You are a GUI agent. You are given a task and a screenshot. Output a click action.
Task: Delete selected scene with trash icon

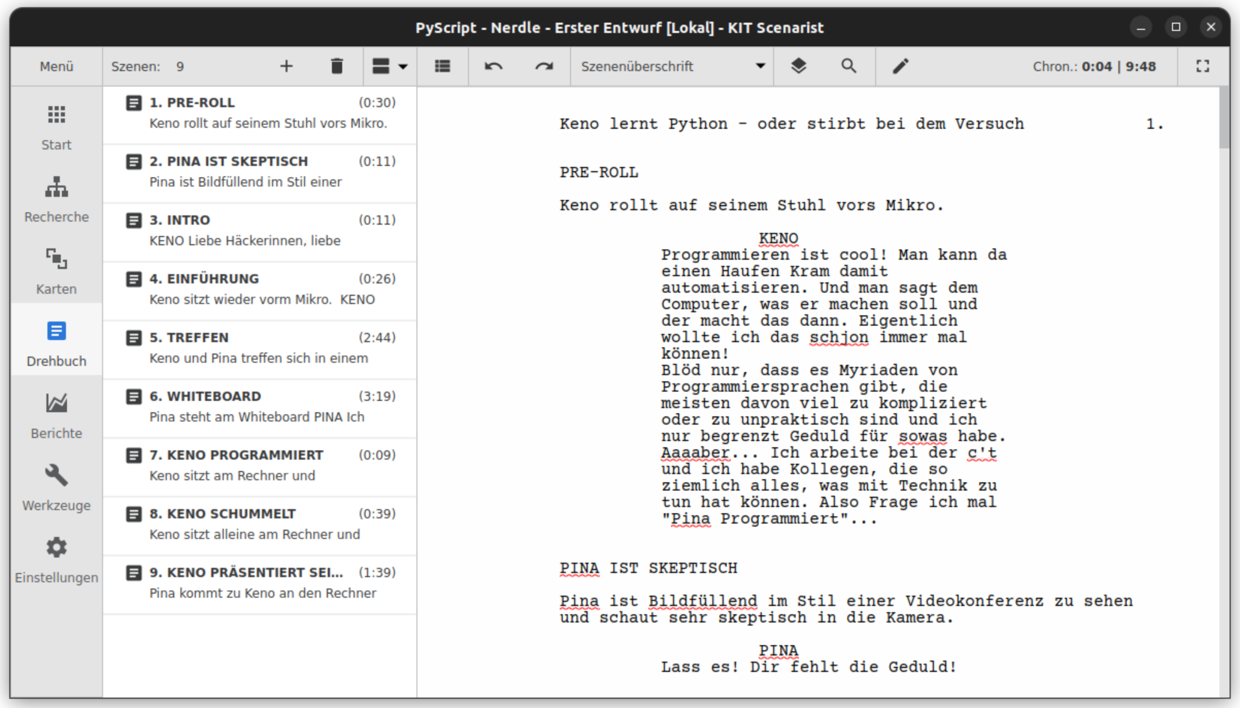pos(337,66)
